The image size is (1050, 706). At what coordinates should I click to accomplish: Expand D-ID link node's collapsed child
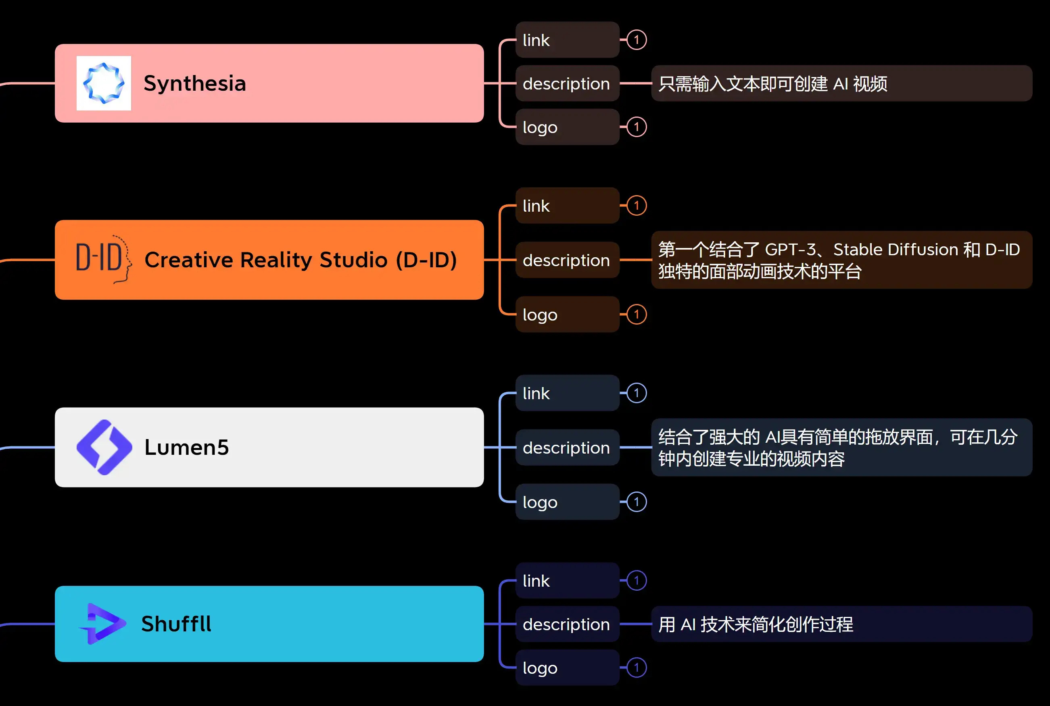click(637, 206)
